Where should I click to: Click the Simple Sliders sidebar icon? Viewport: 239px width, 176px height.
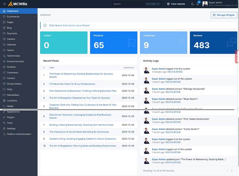coord(4,84)
